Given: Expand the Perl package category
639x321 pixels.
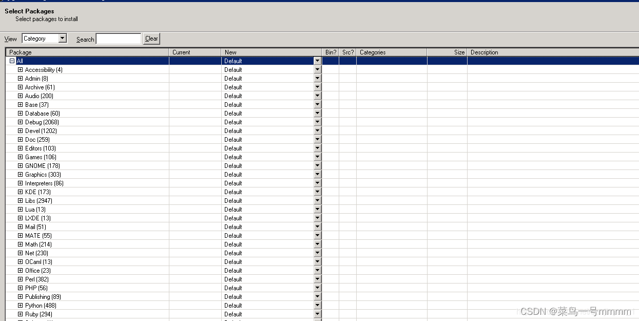Looking at the screenshot, I should pyautogui.click(x=20, y=279).
